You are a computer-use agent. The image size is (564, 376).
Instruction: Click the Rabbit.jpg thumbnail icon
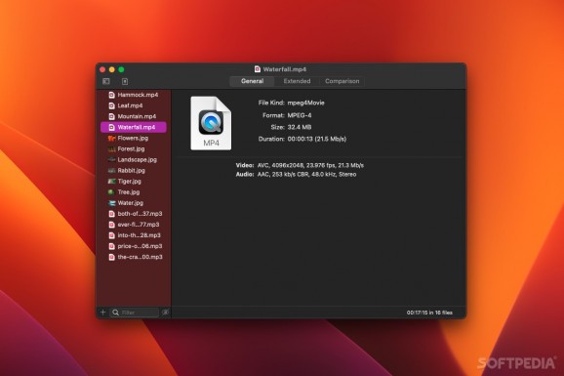pyautogui.click(x=111, y=170)
